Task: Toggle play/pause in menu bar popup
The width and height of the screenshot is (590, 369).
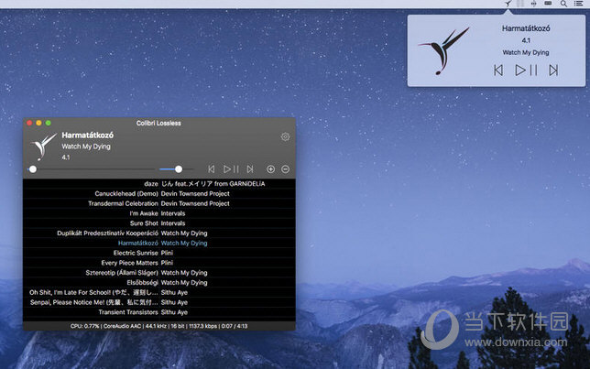Action: [526, 71]
